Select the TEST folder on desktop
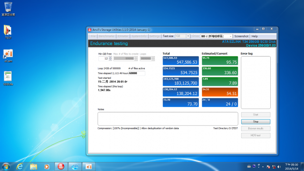 (x=8, y=32)
